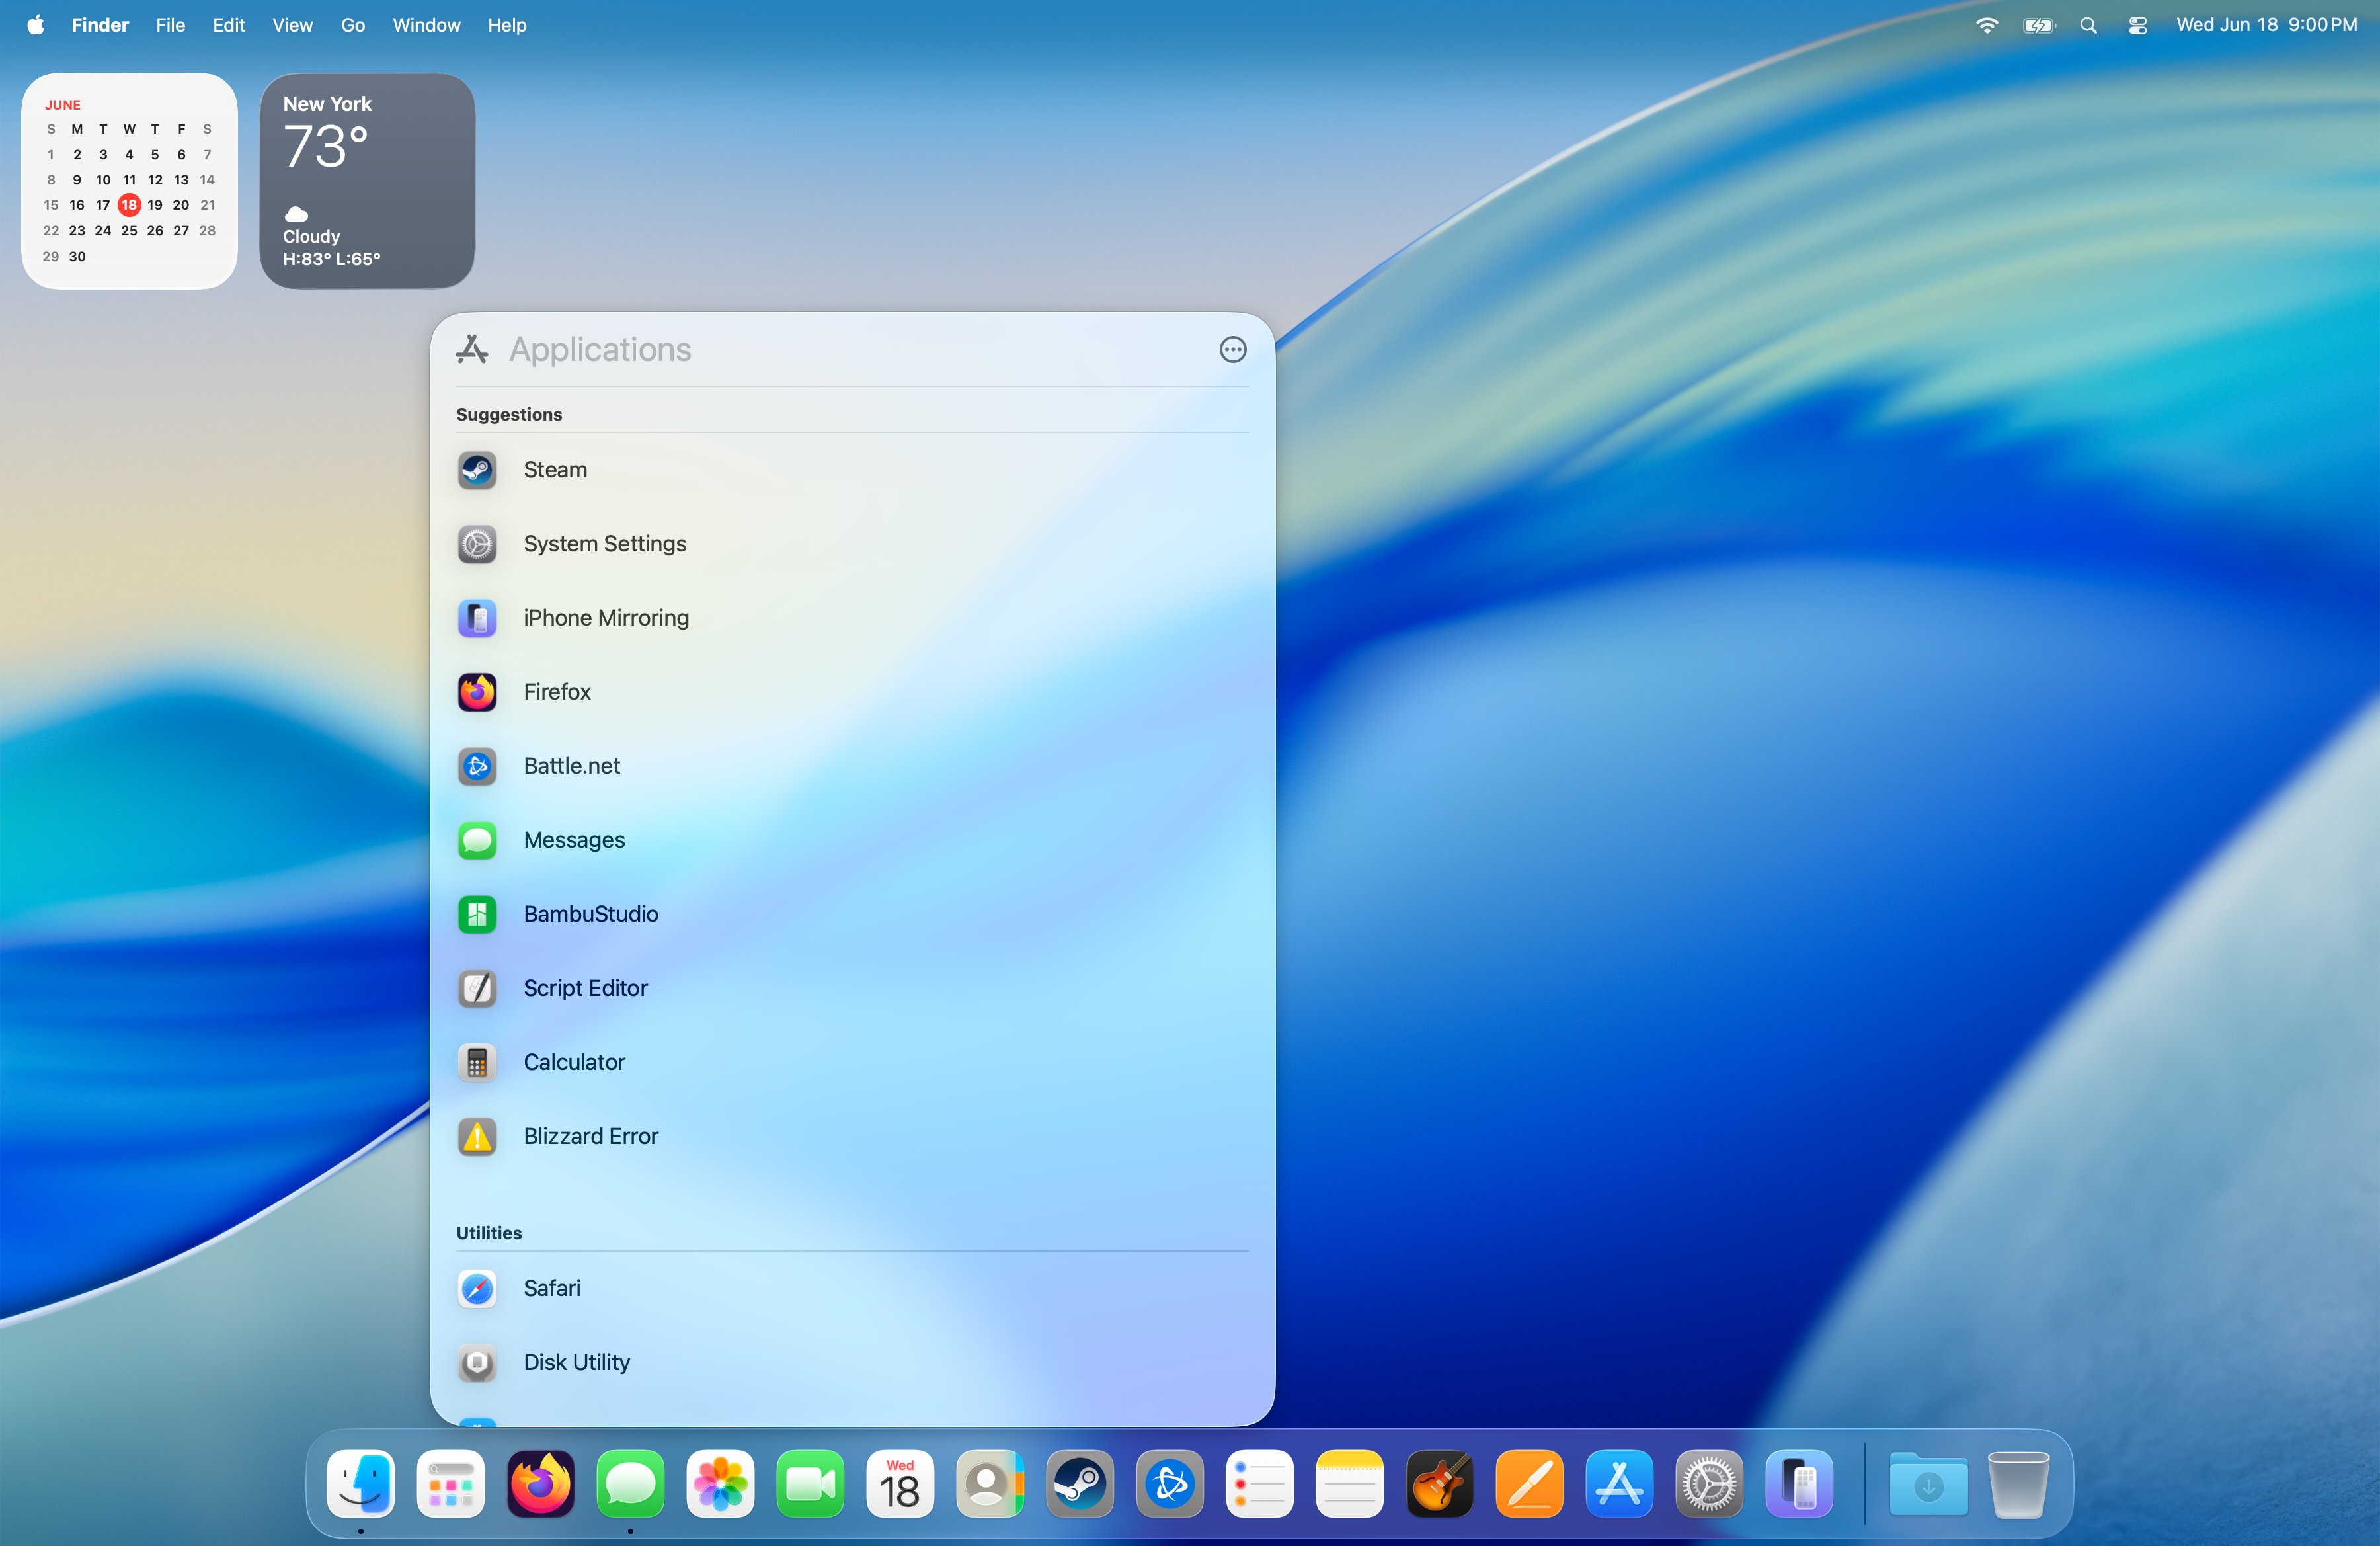This screenshot has height=1546, width=2380.
Task: Open Messages from the Suggestions list
Action: pos(852,840)
